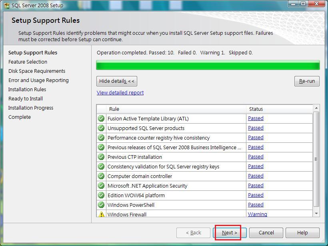Select Disk Space Requirements step in sidebar
This screenshot has width=328, height=246.
37,71
